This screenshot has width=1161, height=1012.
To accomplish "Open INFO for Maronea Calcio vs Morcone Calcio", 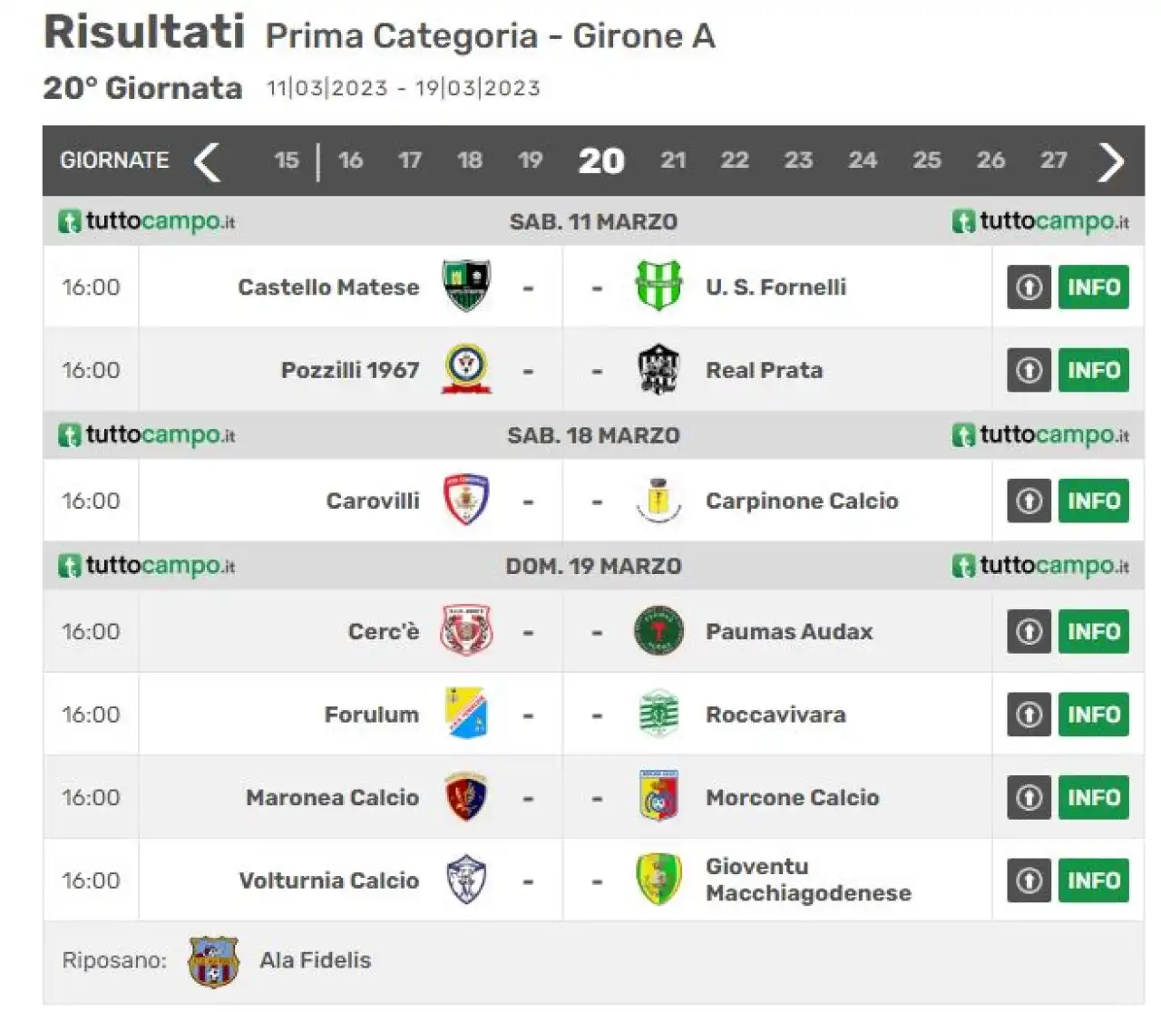I will (1094, 798).
